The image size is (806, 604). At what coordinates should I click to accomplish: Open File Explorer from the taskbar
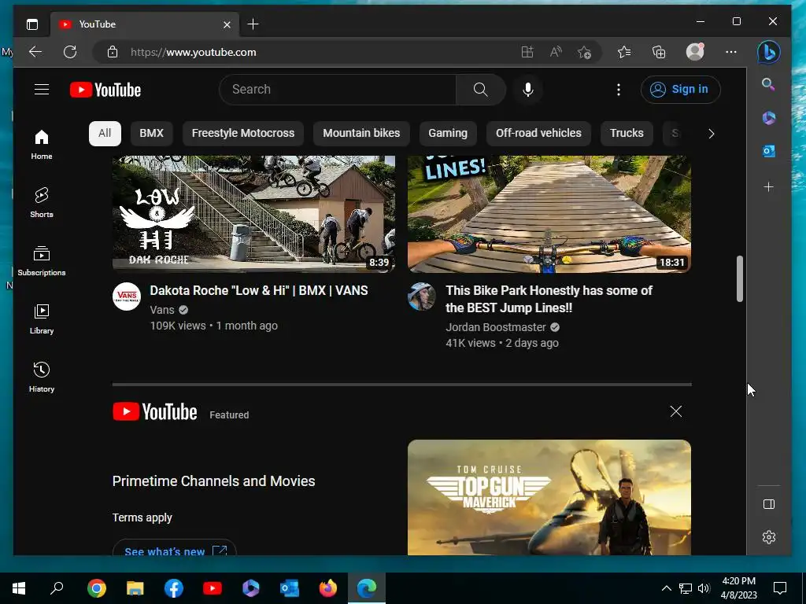click(x=135, y=588)
